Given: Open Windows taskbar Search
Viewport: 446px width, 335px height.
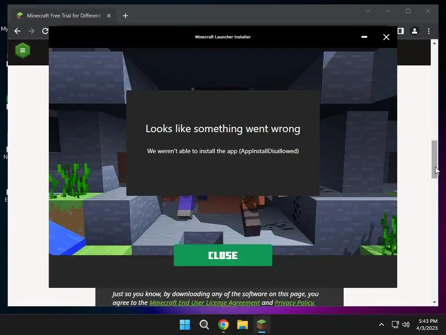Looking at the screenshot, I should pos(204,325).
